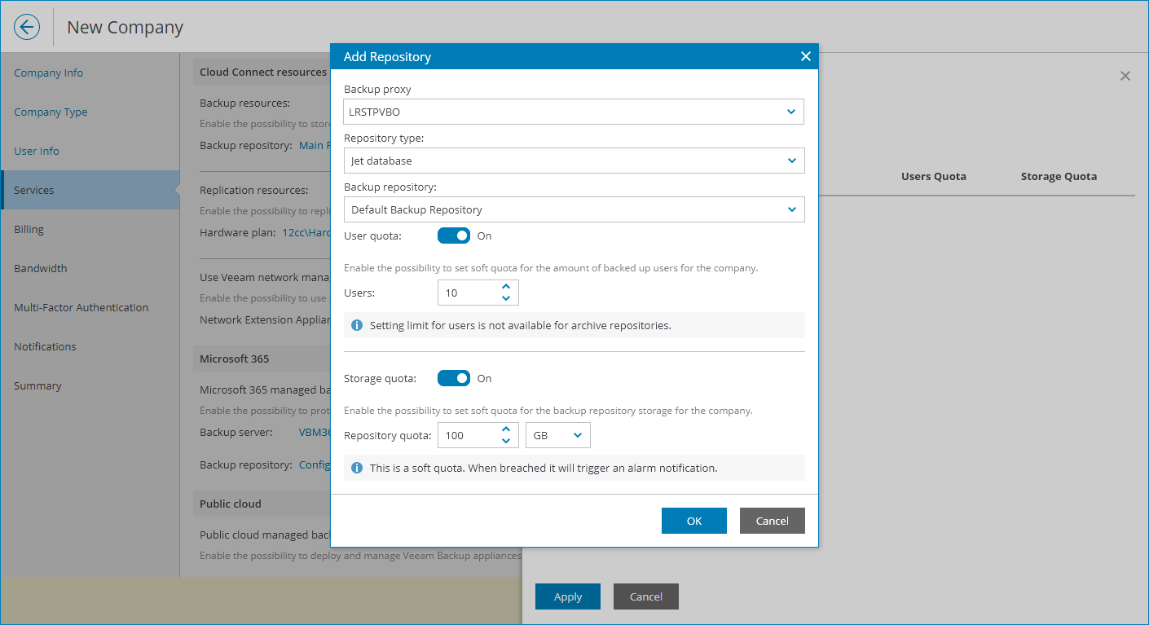The width and height of the screenshot is (1149, 625).
Task: Increase Users count with up arrow
Action: point(506,287)
